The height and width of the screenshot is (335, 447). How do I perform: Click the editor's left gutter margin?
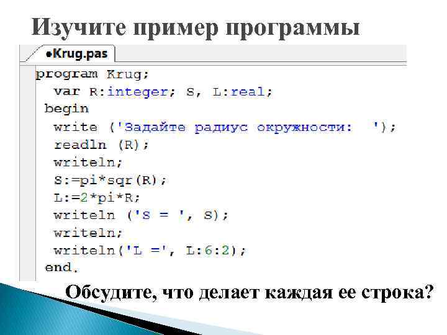click(x=28, y=173)
